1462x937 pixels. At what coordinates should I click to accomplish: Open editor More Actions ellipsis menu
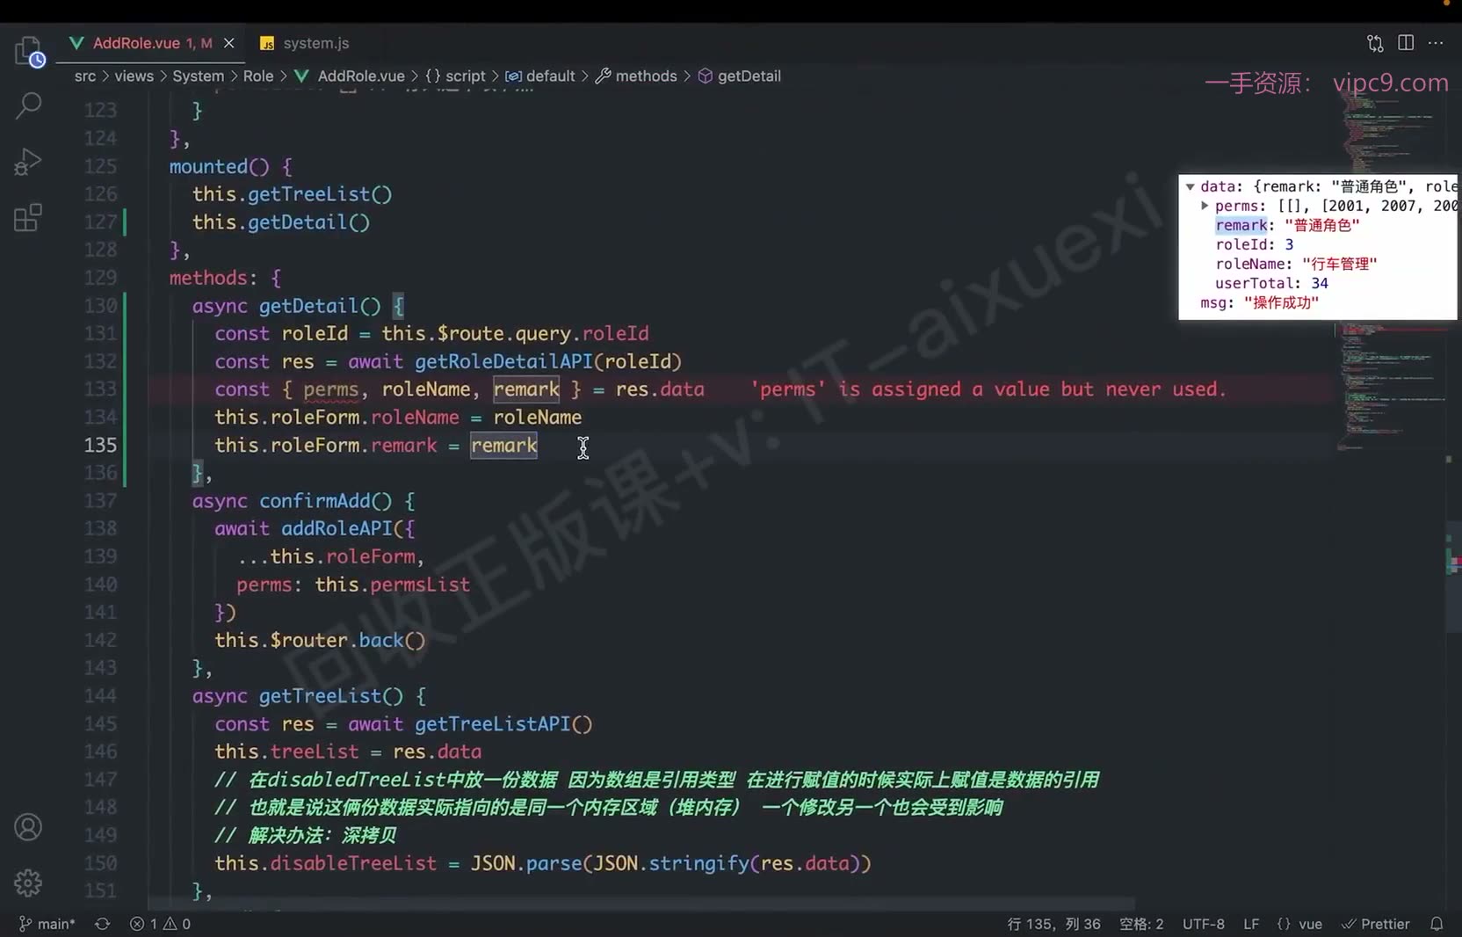pos(1436,43)
